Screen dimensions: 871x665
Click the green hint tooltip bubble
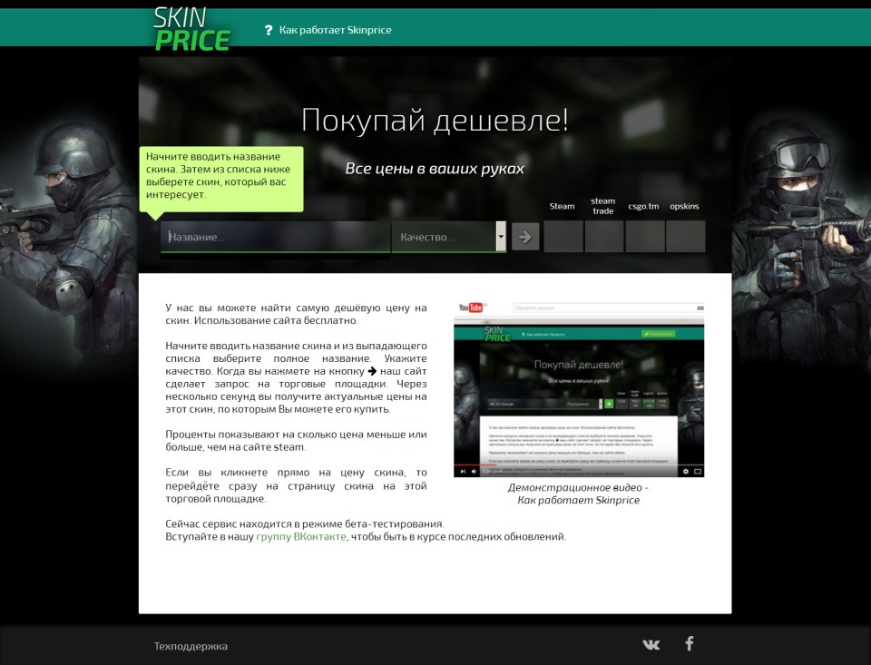[221, 179]
